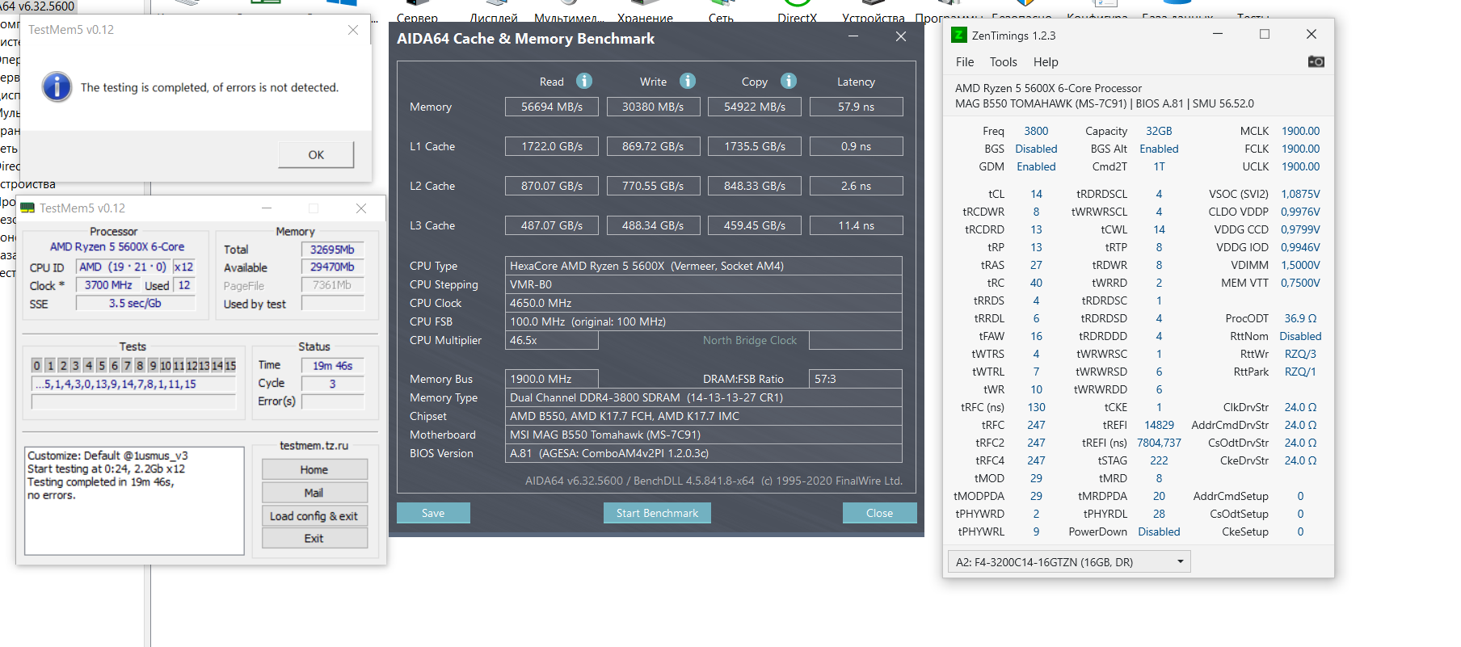
Task: Click the TestMem5 chip icon in the title bar
Action: pyautogui.click(x=28, y=208)
